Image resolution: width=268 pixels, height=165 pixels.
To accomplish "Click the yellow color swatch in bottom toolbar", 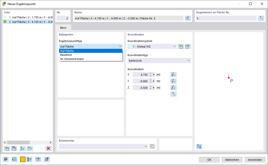I will 23,159.
